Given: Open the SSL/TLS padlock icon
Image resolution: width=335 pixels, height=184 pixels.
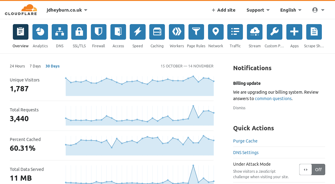Looking at the screenshot, I should (79, 32).
